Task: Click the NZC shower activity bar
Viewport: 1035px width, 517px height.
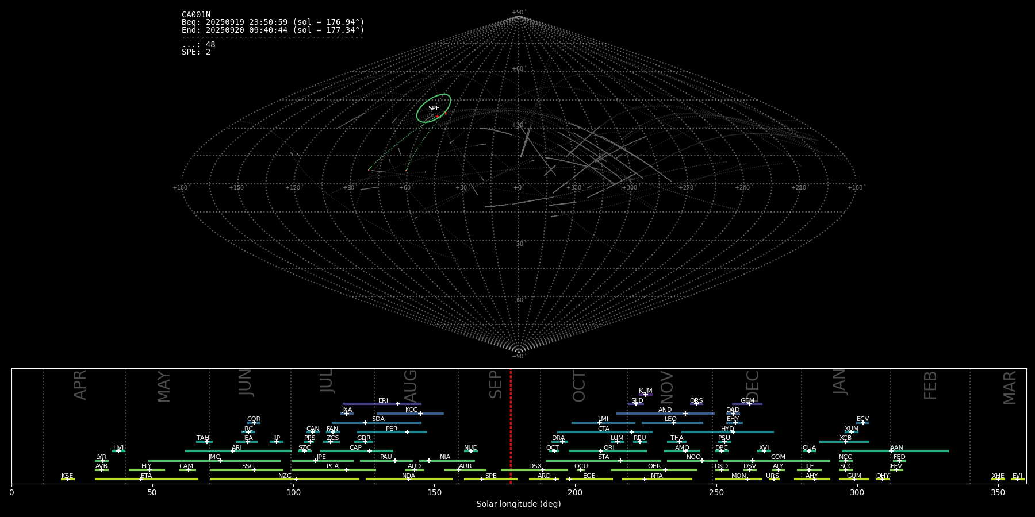Action: (x=285, y=479)
